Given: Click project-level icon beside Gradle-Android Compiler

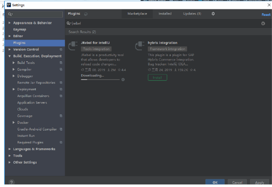Looking at the screenshot, I should (x=61, y=129).
